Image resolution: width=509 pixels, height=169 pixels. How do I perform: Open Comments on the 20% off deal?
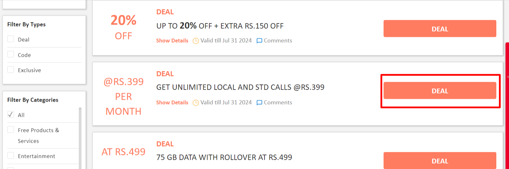click(278, 41)
